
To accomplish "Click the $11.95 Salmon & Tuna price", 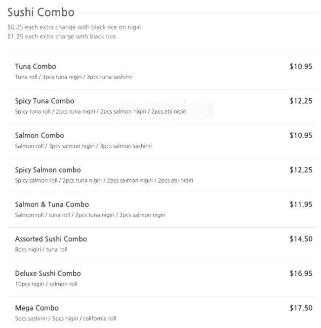I will (x=301, y=205).
